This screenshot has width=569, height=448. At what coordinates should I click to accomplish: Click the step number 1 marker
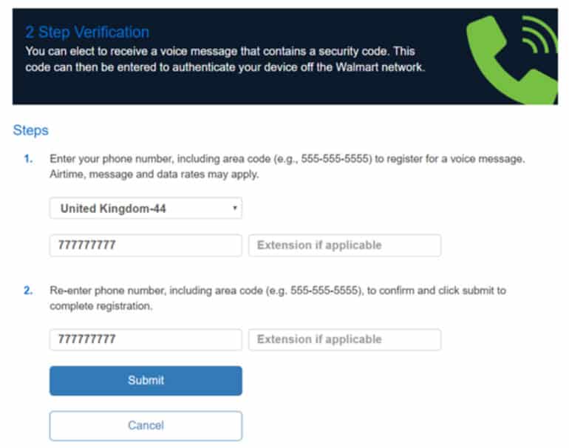coord(28,159)
